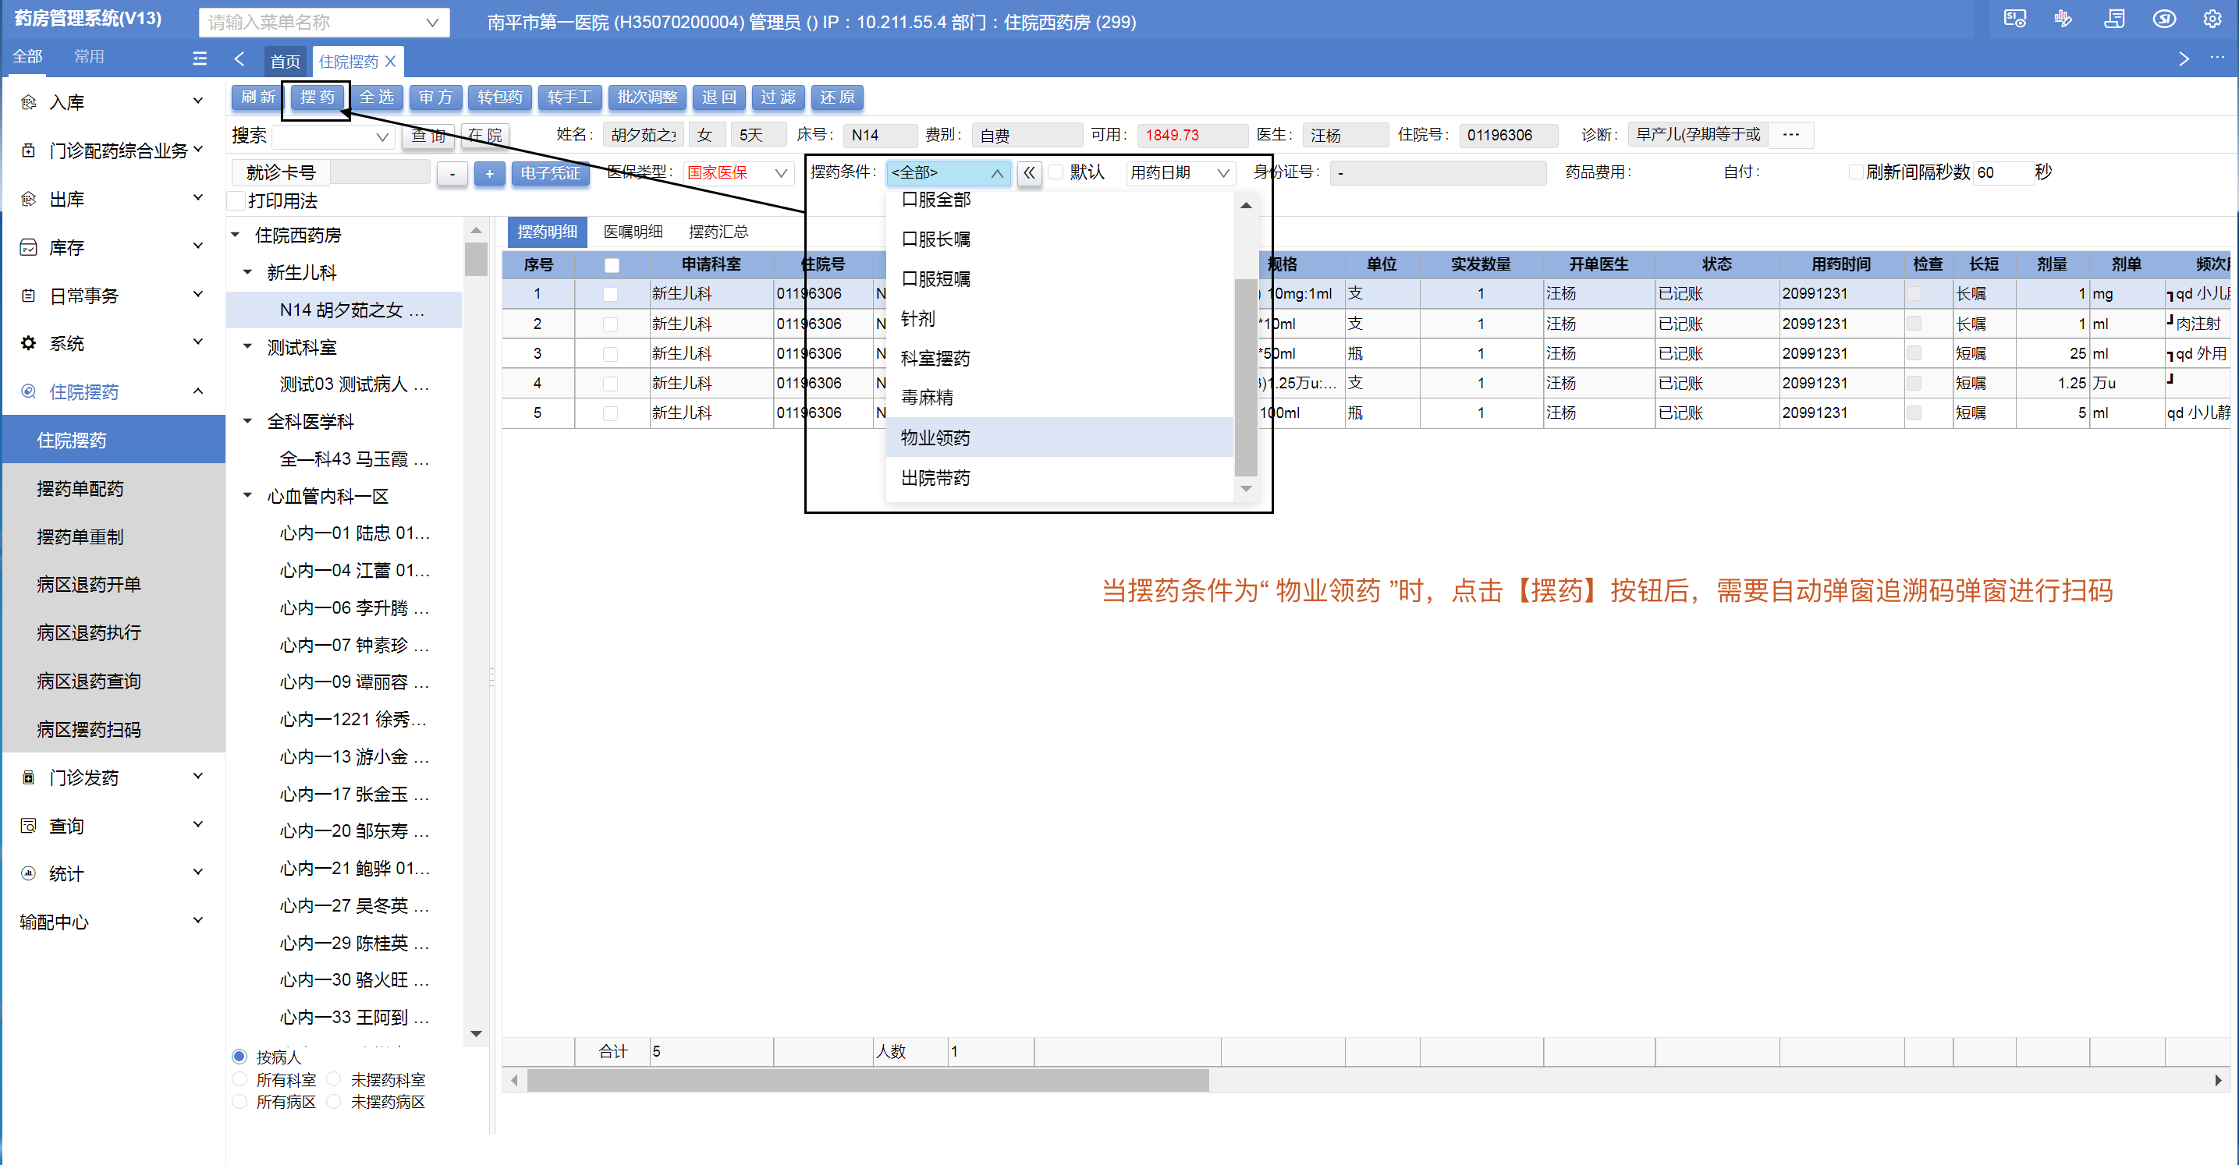Image resolution: width=2239 pixels, height=1165 pixels.
Task: Close the 住院摆药 tab
Action: 390,61
